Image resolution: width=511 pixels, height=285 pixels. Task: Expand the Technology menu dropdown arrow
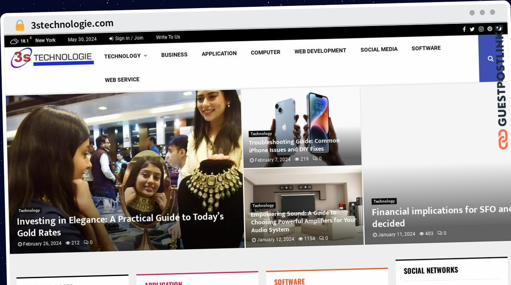[145, 55]
